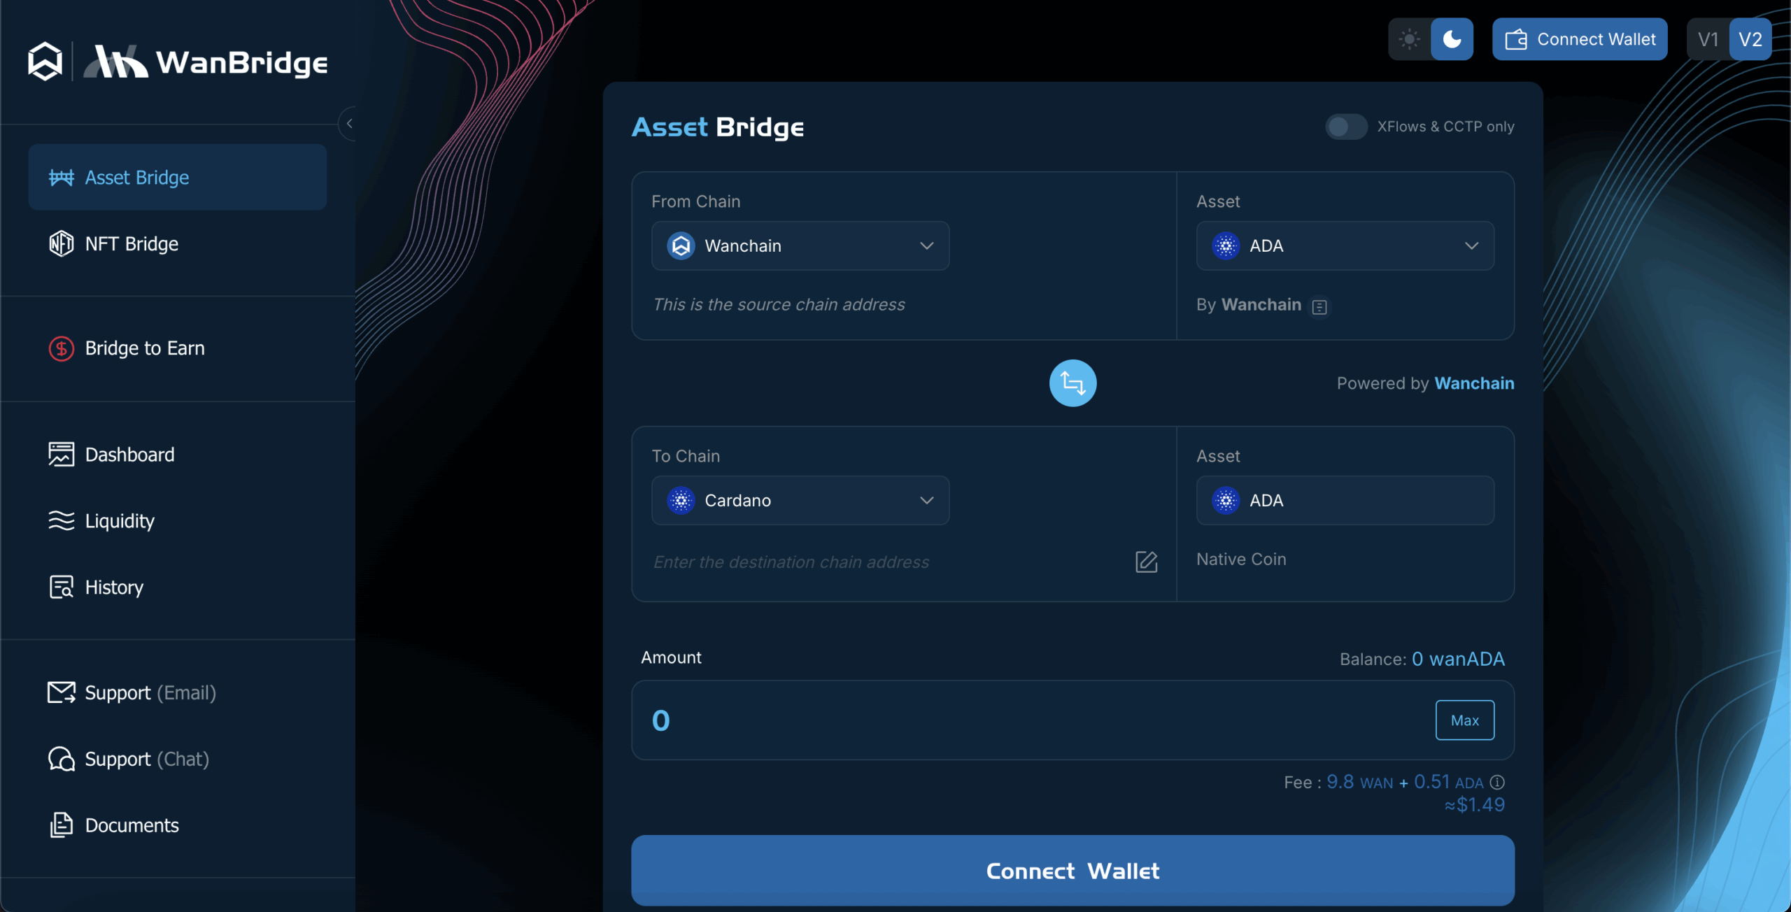Toggle XFlows & CCTP only switch
The height and width of the screenshot is (912, 1791).
(1345, 127)
